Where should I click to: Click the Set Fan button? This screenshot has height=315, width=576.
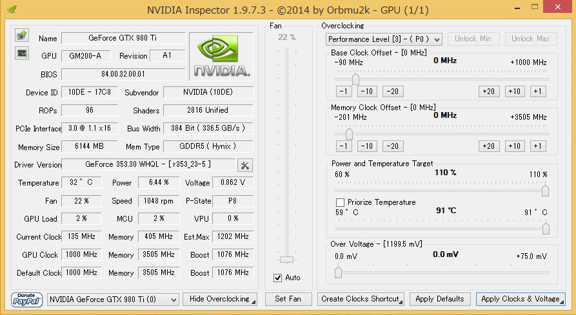(x=288, y=300)
